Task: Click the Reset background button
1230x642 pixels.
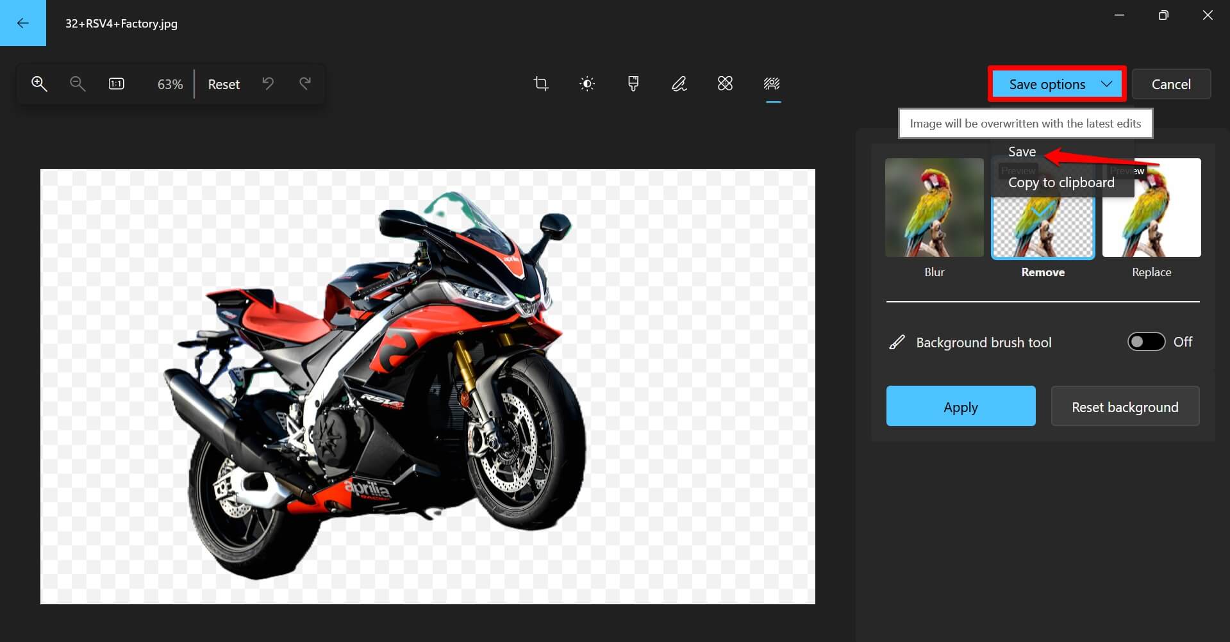Action: (x=1125, y=406)
